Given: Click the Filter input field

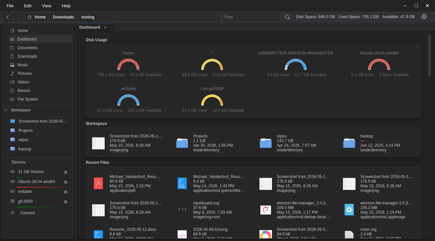Looking at the screenshot, I should click(x=251, y=17).
